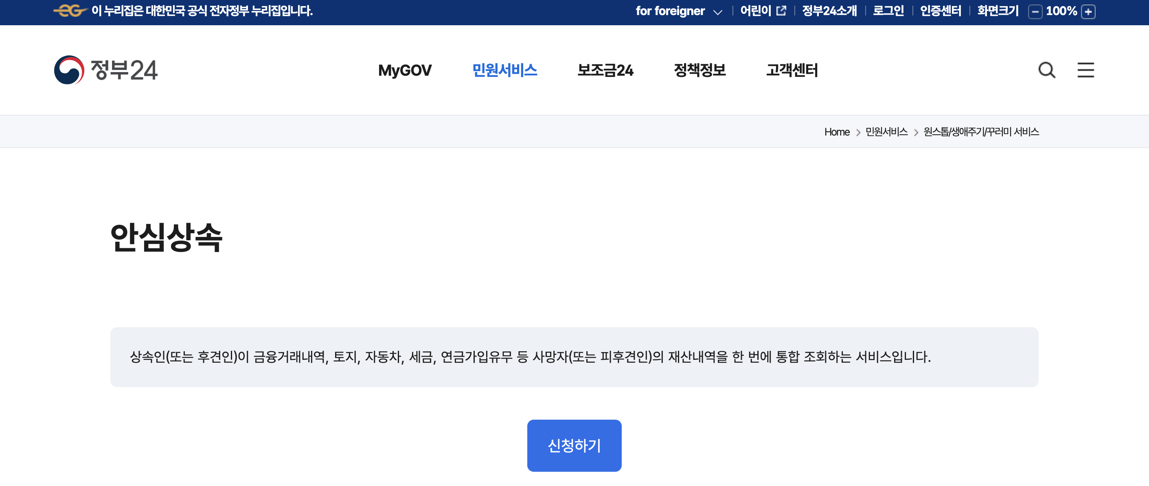Click the 로그인 link
The height and width of the screenshot is (486, 1149).
coord(888,11)
